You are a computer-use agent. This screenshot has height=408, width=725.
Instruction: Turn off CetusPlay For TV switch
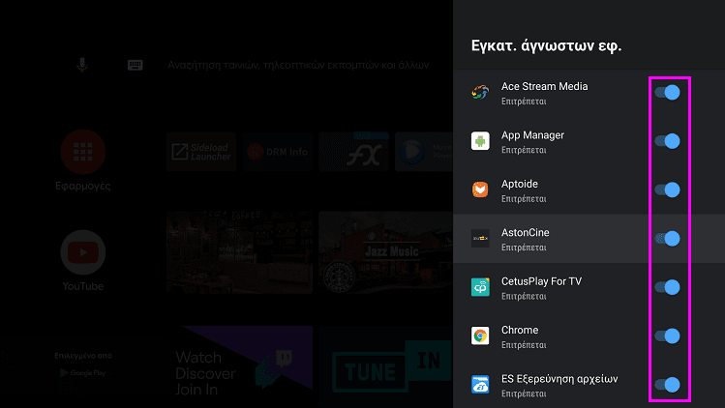click(x=667, y=287)
